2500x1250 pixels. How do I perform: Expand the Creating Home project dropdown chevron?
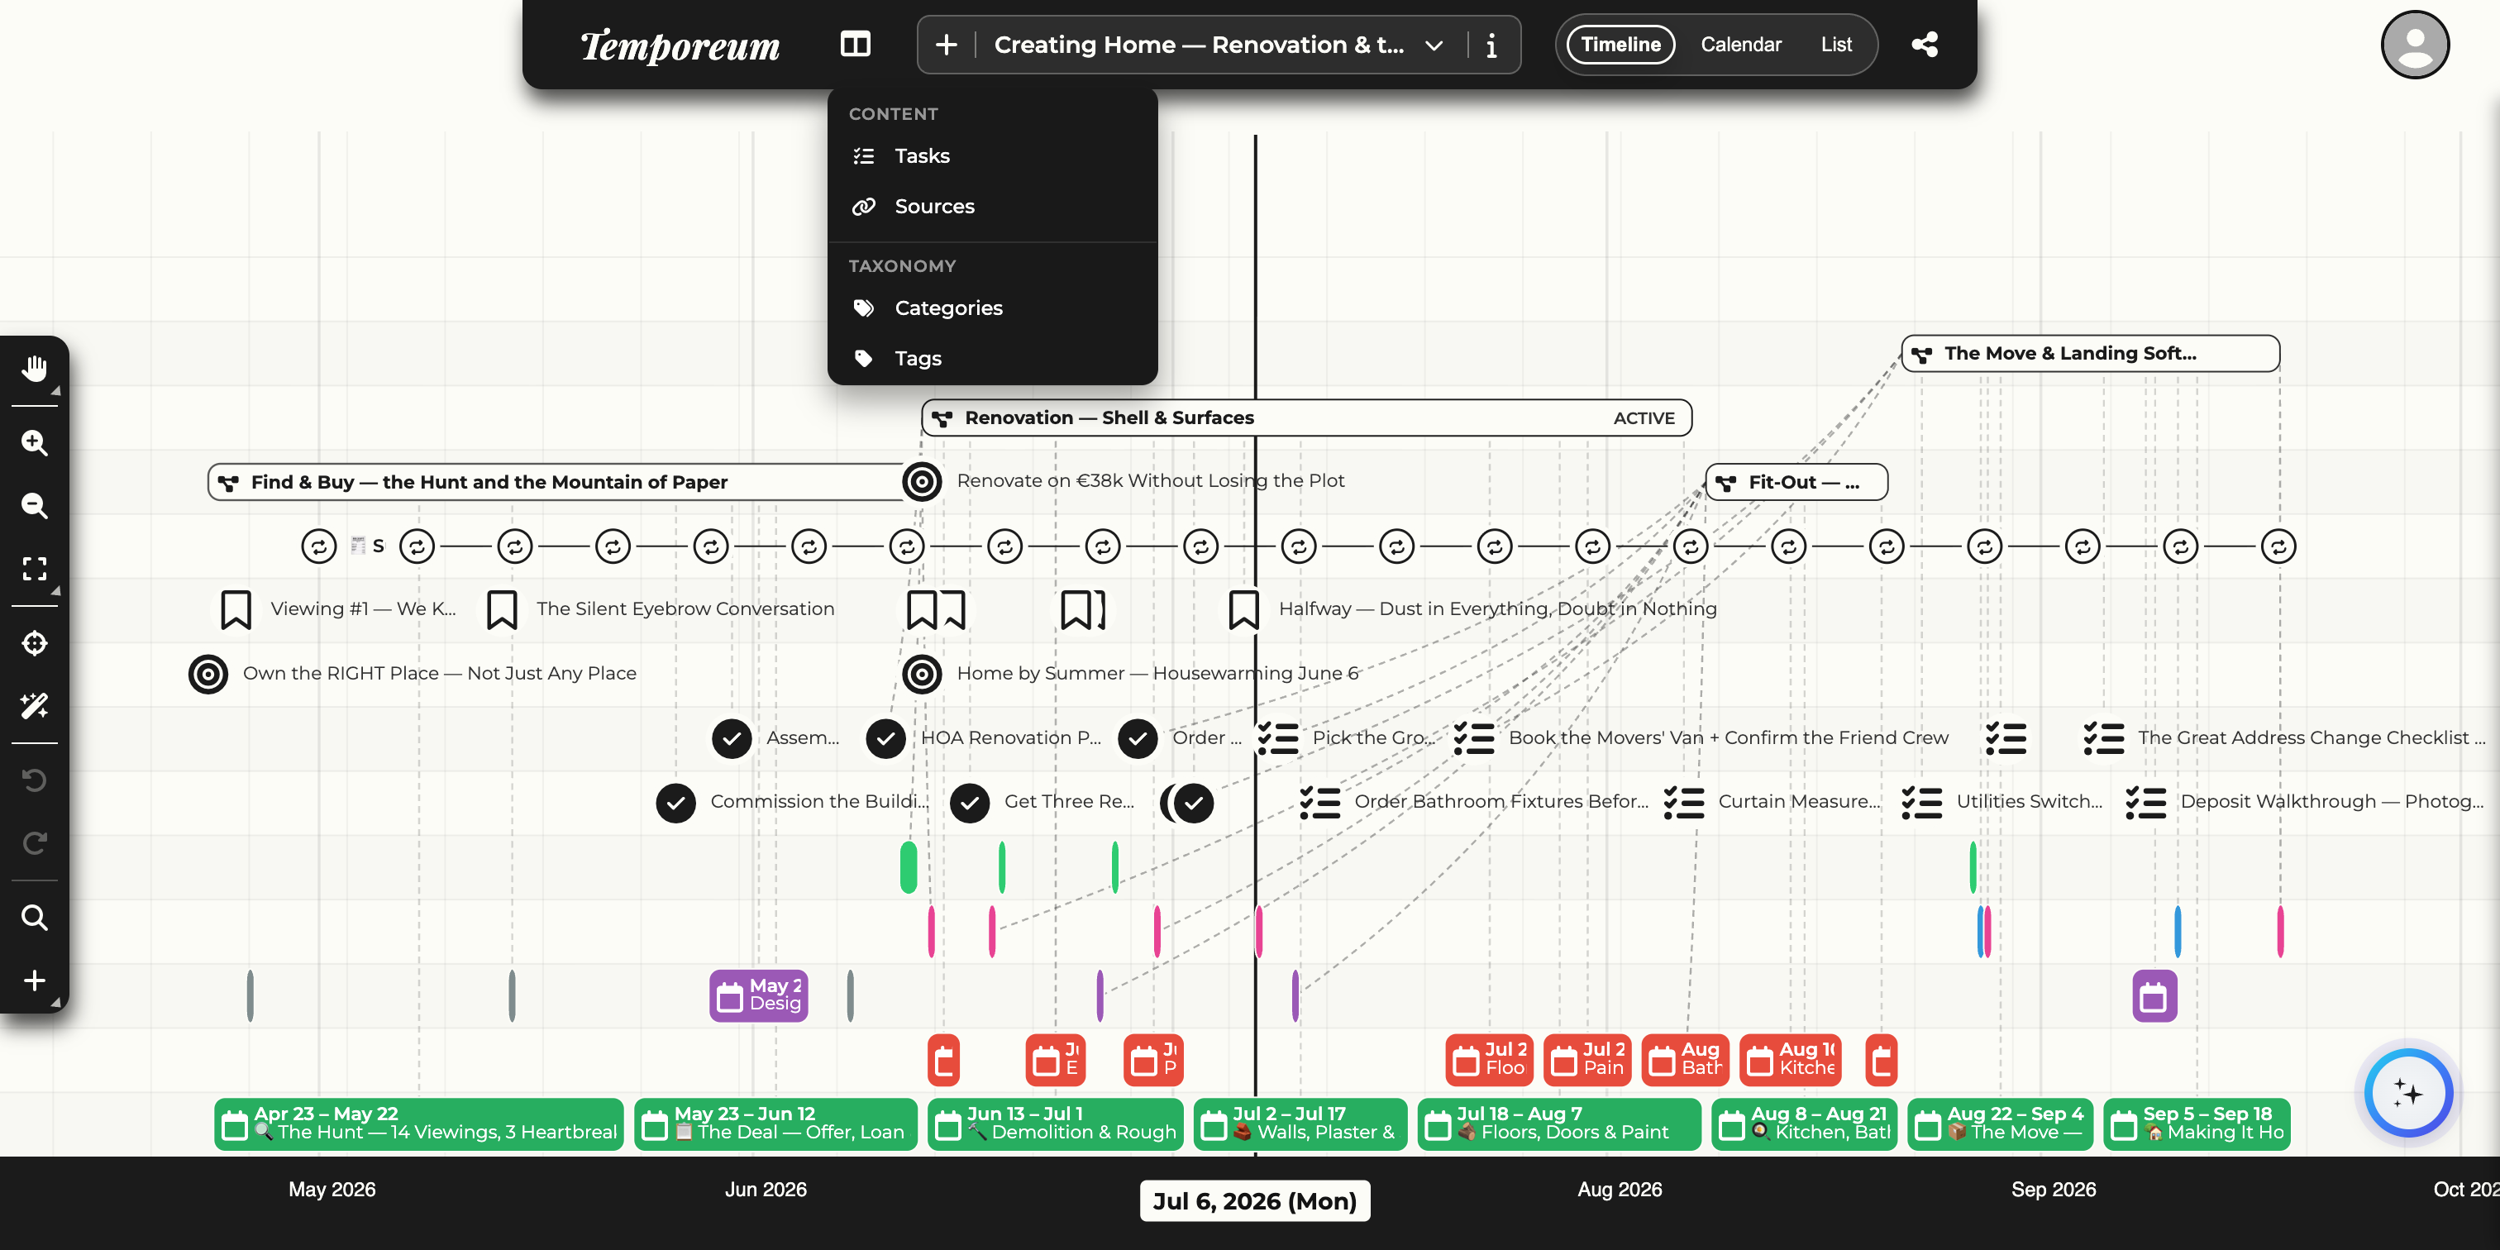point(1434,45)
